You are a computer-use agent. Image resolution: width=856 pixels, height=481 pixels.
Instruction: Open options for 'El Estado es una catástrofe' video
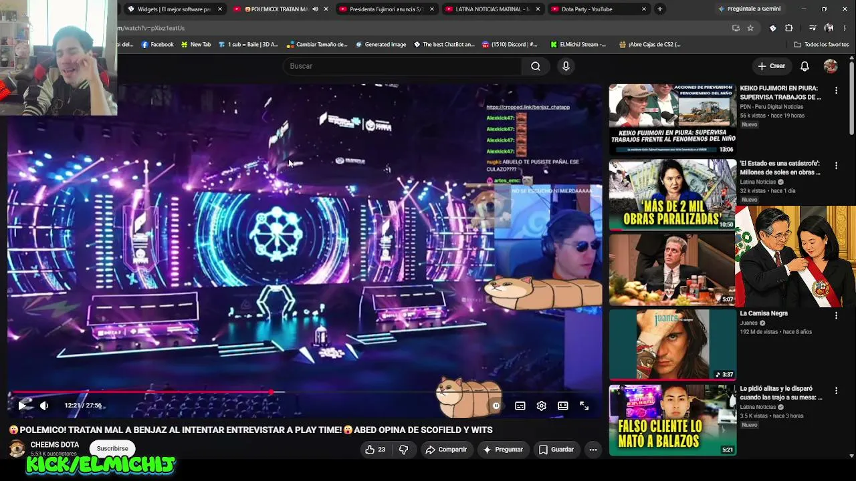pos(836,165)
